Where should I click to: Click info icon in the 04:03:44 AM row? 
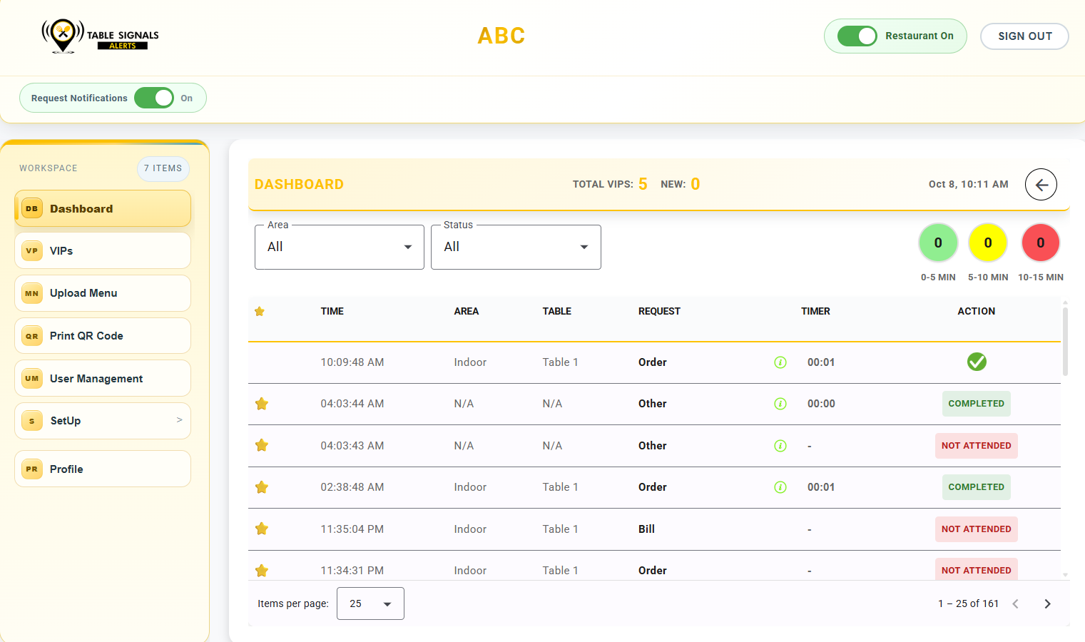tap(780, 404)
